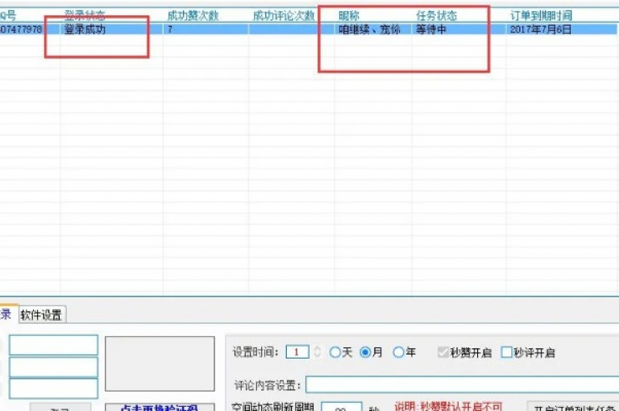Viewport: 619px width, 411px height.
Task: Click the 开启订单列表任务 button
Action: 573,407
